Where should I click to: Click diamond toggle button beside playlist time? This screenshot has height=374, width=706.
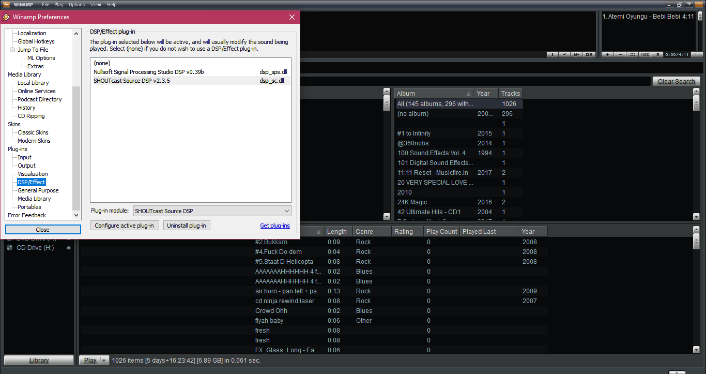tap(697, 54)
